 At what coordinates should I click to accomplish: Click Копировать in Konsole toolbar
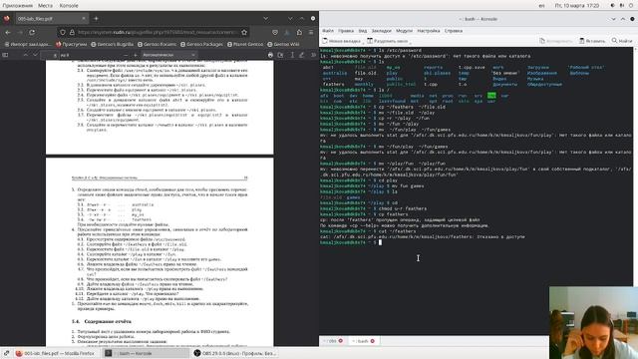click(x=556, y=41)
